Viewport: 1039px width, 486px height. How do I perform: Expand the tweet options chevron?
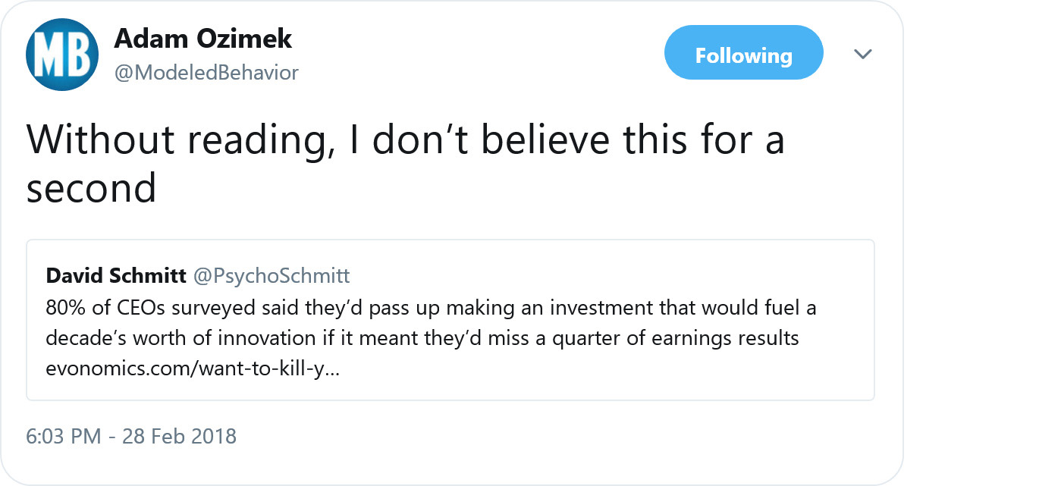coord(863,55)
